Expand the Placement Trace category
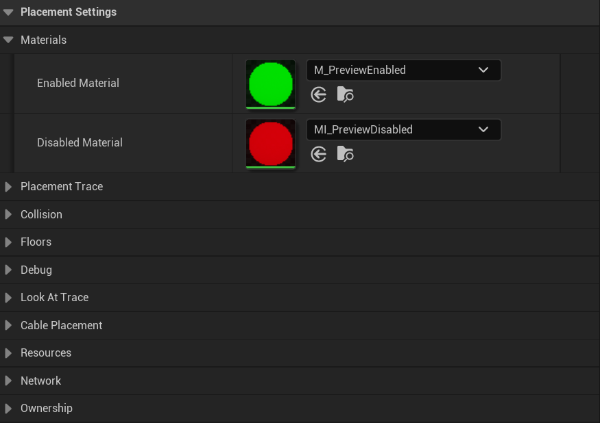Image resolution: width=600 pixels, height=423 pixels. (x=8, y=186)
